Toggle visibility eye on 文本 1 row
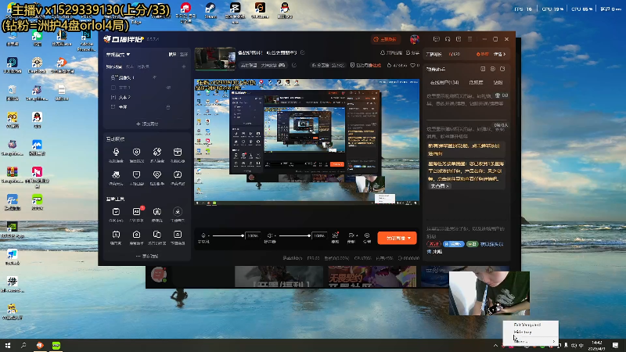The height and width of the screenshot is (352, 626). click(x=168, y=88)
